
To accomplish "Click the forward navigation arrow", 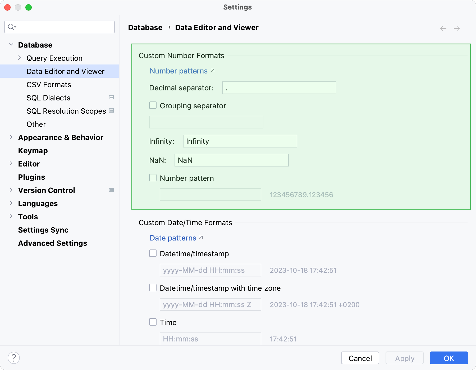I will (x=457, y=29).
